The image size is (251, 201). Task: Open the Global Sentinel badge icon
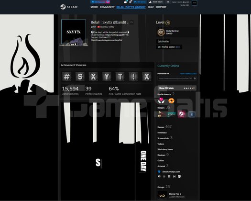pyautogui.click(x=161, y=32)
